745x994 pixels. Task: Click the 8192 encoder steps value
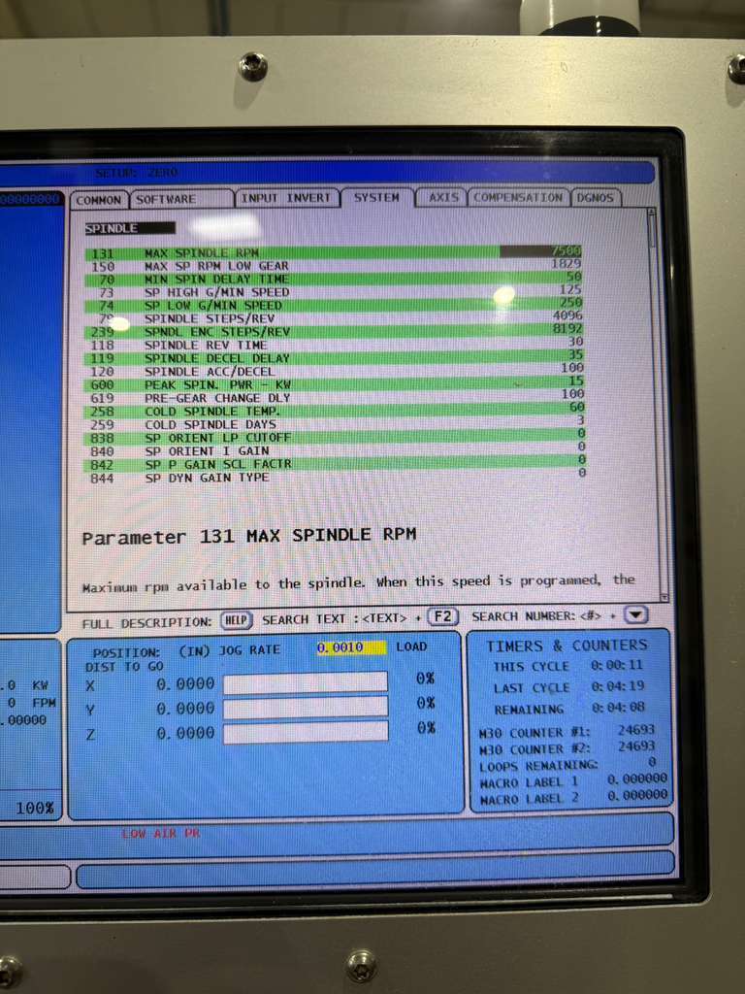click(x=567, y=328)
